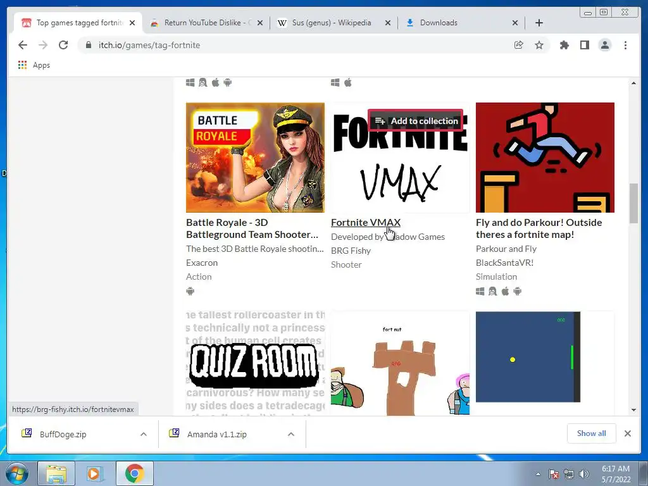This screenshot has height=486, width=648.
Task: Open the Quiz Room game thumbnail
Action: (256, 363)
